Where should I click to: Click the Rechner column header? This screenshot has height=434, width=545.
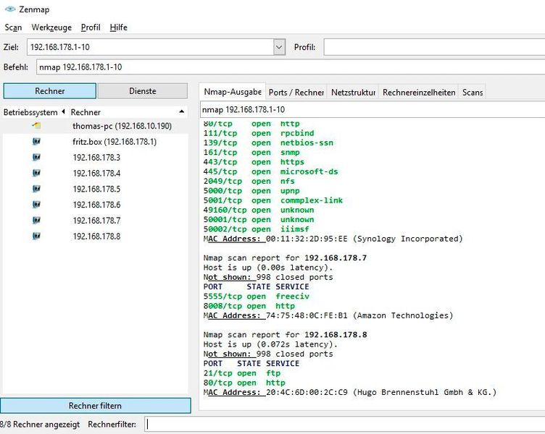click(128, 112)
